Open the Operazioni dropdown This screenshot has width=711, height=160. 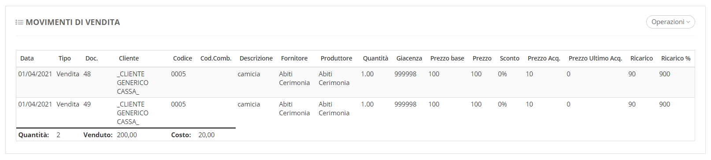pyautogui.click(x=670, y=22)
